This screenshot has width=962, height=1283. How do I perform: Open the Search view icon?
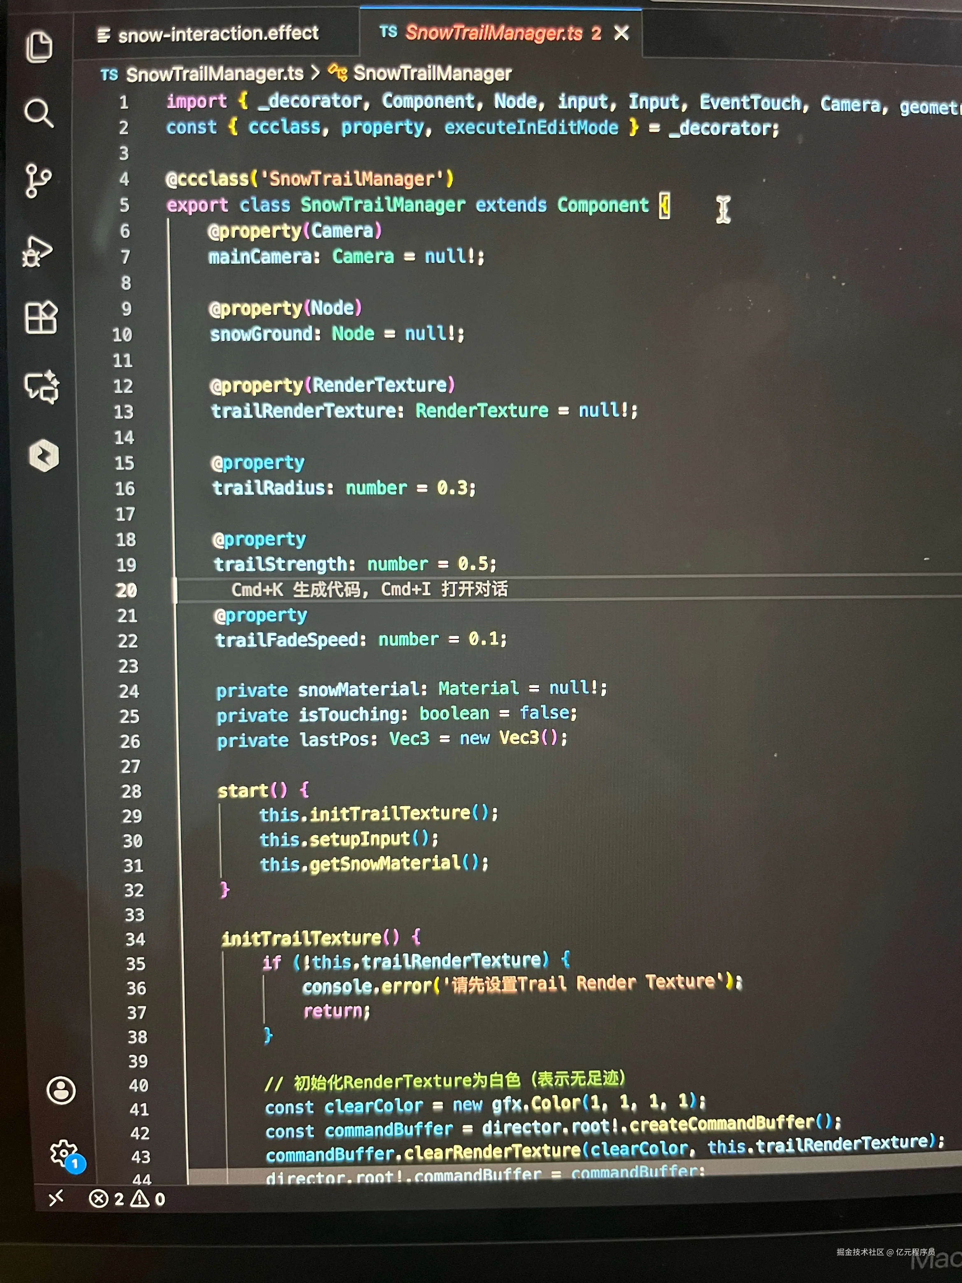39,113
